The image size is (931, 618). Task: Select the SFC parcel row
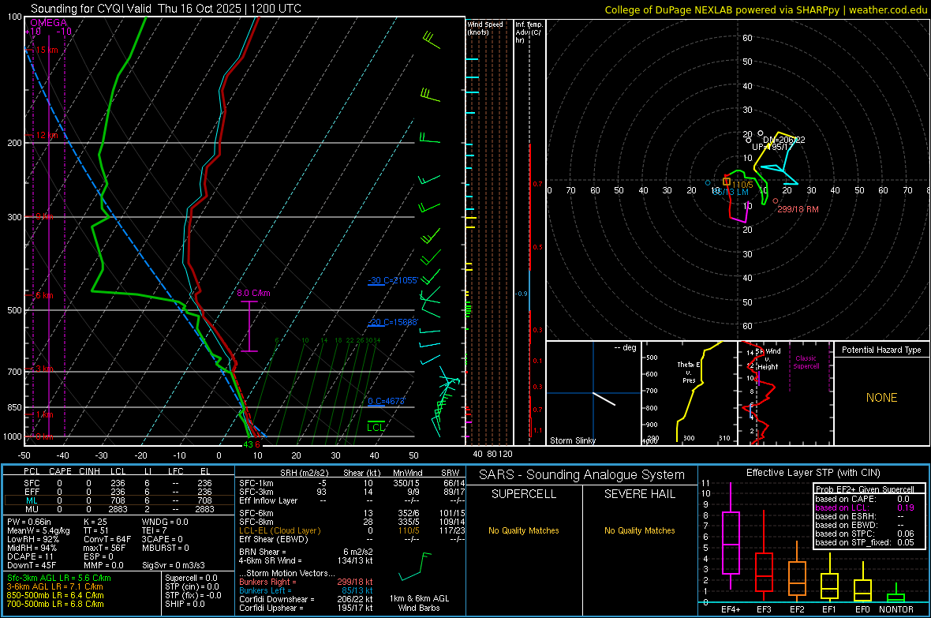click(118, 483)
